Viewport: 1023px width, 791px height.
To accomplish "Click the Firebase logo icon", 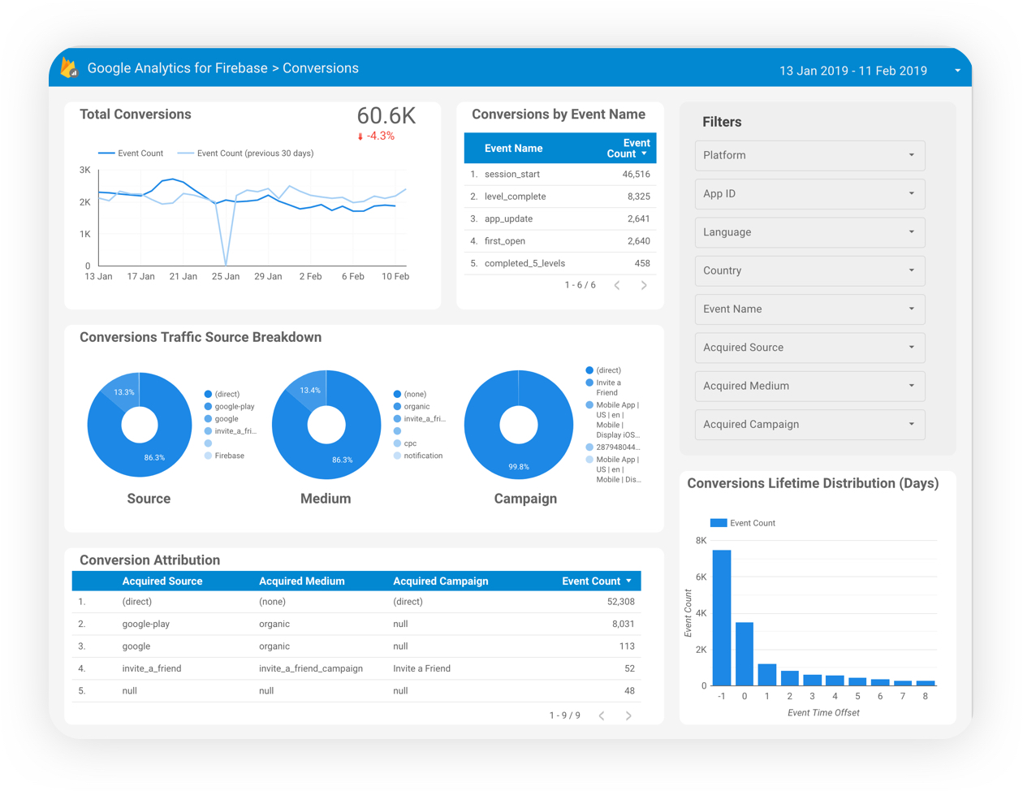I will 70,68.
